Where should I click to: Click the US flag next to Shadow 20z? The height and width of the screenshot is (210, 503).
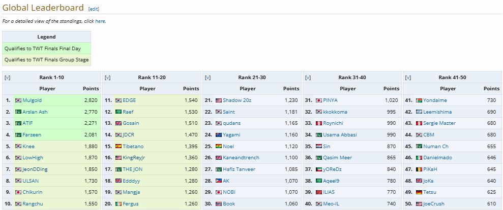coord(219,100)
